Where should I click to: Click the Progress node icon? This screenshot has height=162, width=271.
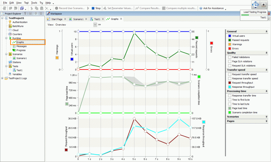(14, 50)
